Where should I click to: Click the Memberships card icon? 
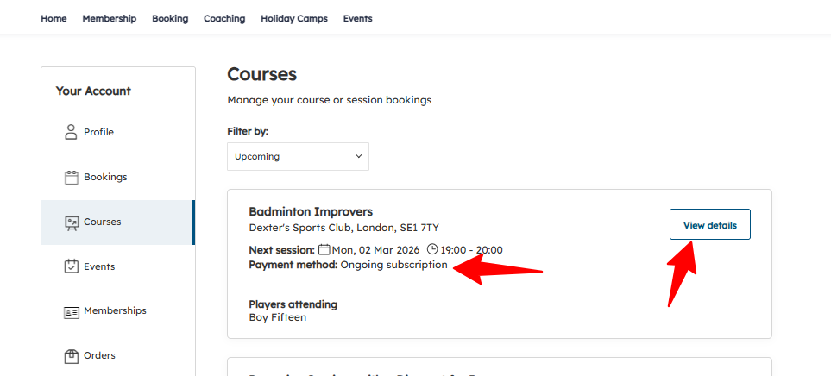[x=72, y=311]
